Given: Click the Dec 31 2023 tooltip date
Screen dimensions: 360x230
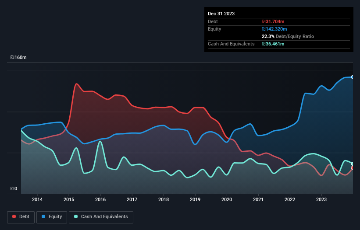Looking at the screenshot, I should click(221, 14).
